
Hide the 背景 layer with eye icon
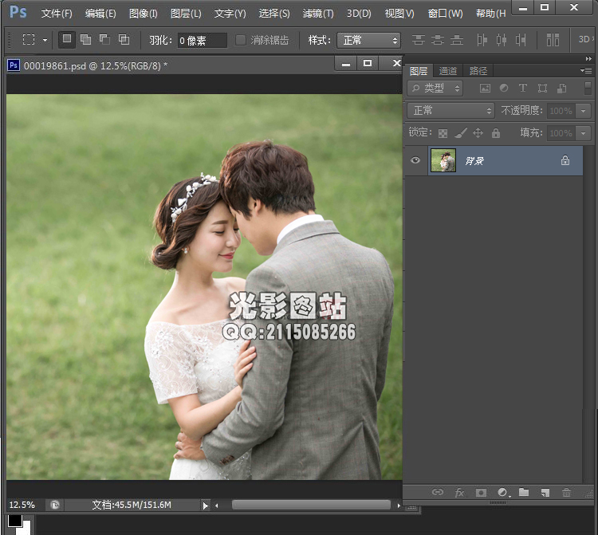click(x=415, y=160)
